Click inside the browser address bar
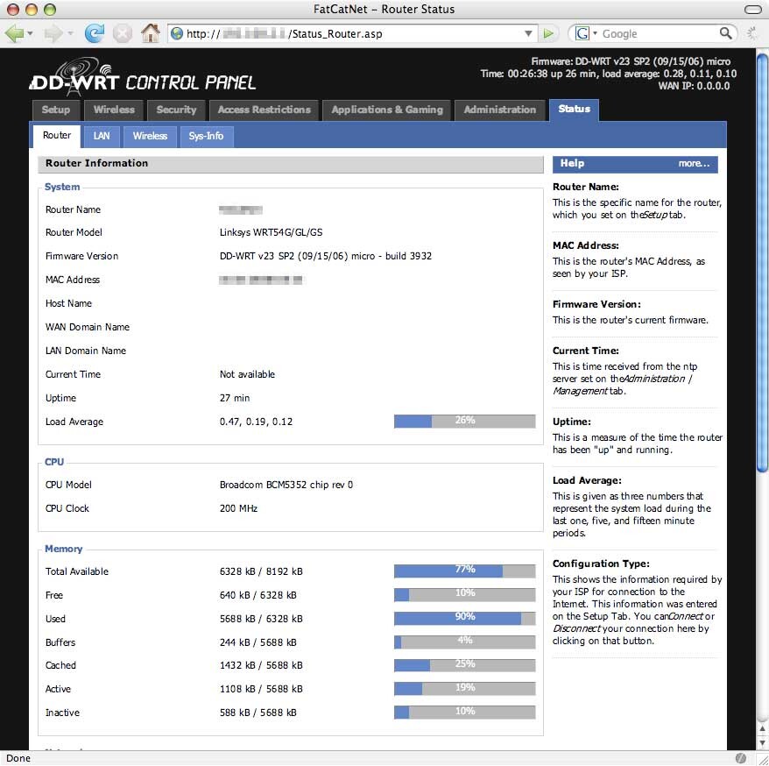The height and width of the screenshot is (766, 769). coord(350,33)
